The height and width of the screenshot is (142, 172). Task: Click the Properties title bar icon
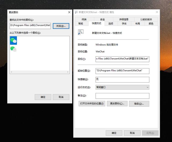pos(76,12)
